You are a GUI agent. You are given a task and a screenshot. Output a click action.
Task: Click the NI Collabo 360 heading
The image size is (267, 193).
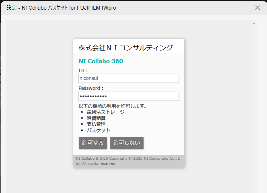pos(101,61)
